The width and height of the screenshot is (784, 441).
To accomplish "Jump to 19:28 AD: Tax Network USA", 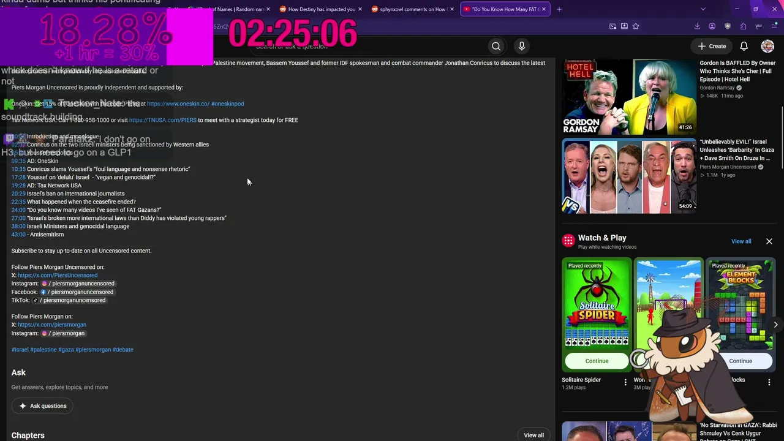I will click(18, 186).
